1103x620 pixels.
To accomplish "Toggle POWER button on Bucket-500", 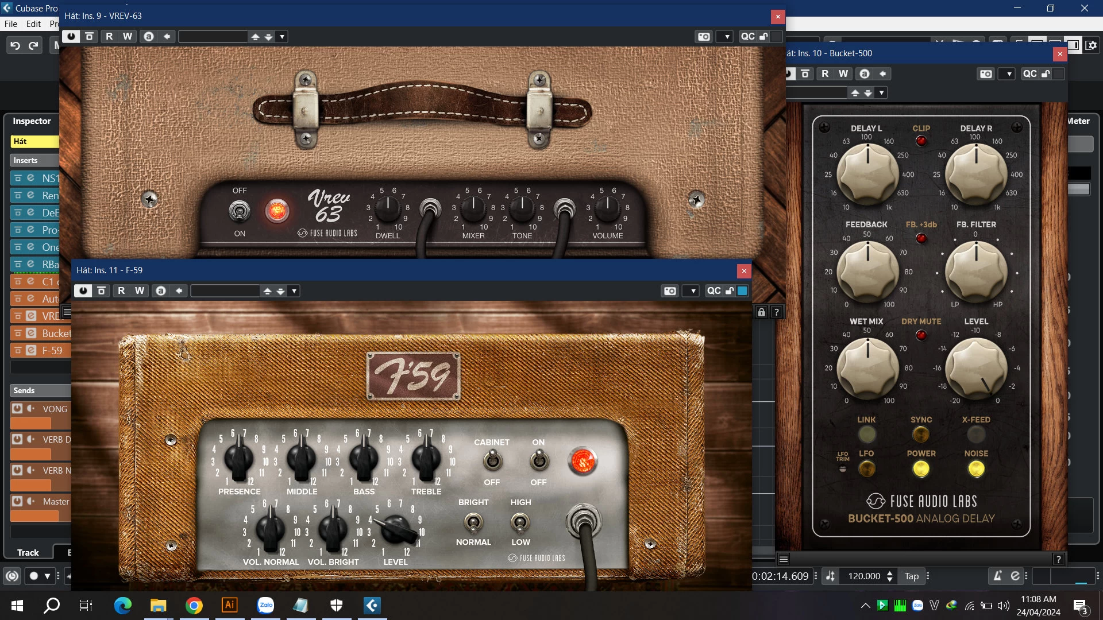I will coord(921,469).
